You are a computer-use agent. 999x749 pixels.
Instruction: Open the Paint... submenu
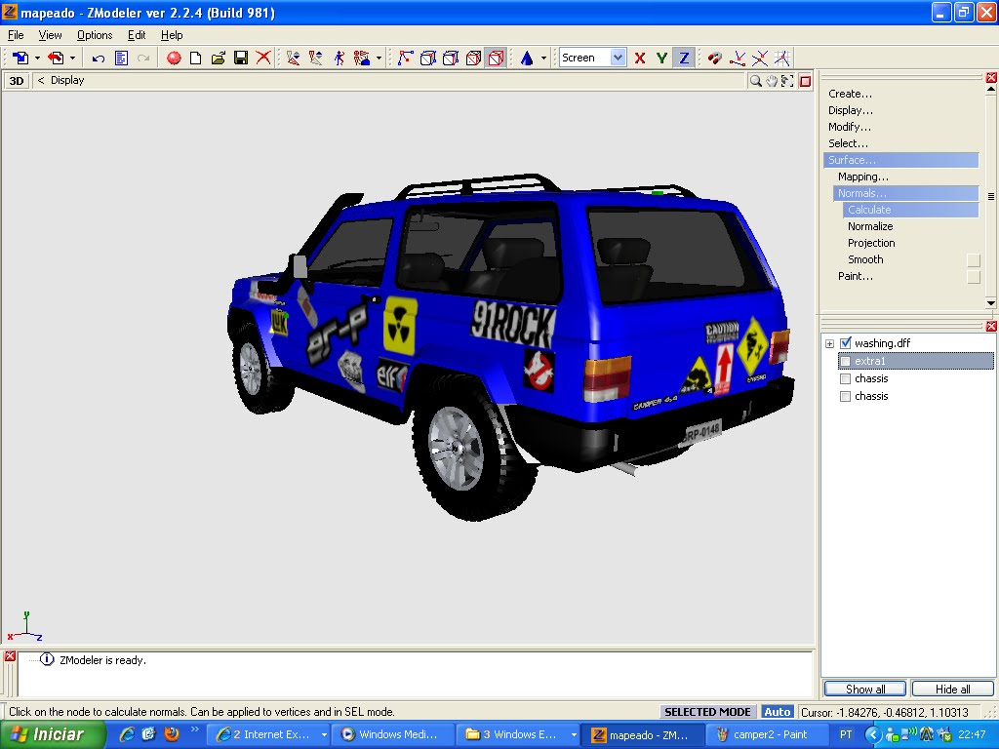coord(855,276)
